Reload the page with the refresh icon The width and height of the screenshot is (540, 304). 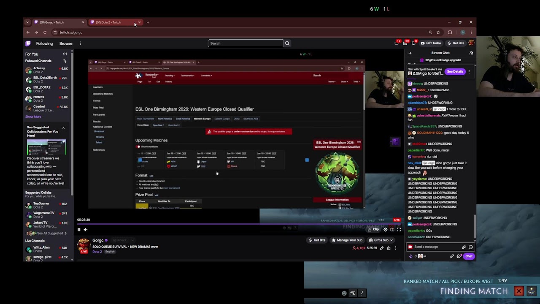(45, 33)
